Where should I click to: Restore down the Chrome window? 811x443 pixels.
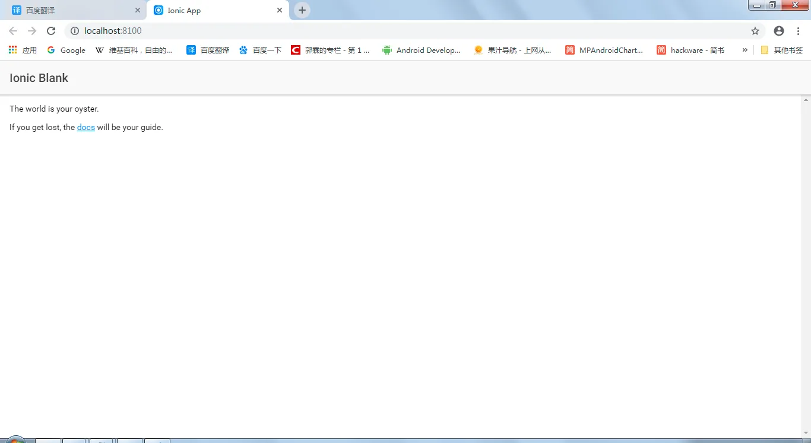(772, 5)
